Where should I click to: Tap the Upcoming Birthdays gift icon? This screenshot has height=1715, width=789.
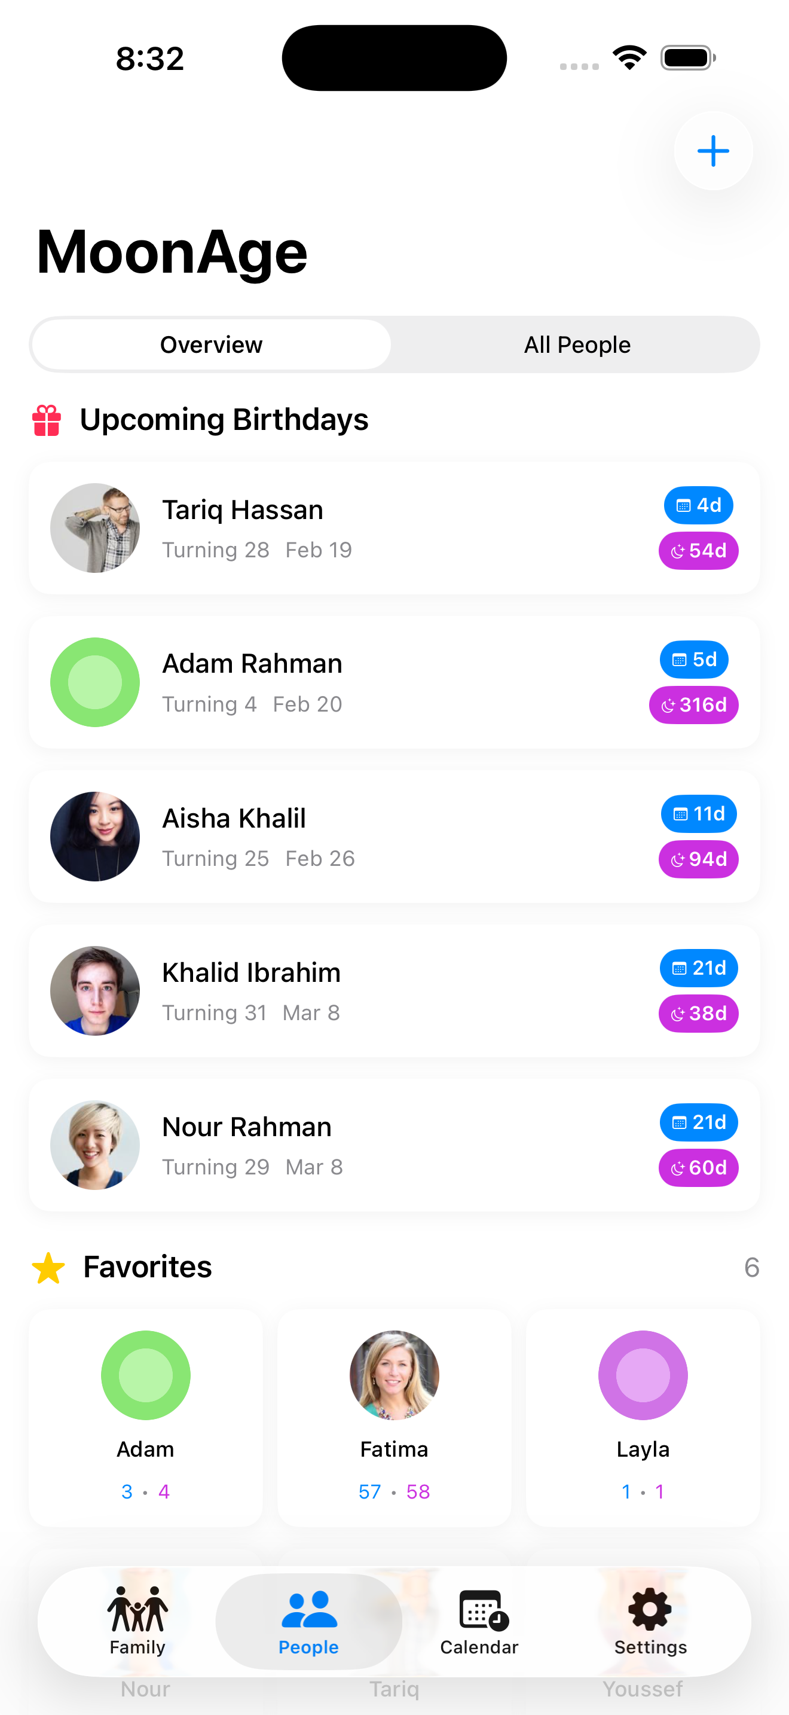point(47,420)
